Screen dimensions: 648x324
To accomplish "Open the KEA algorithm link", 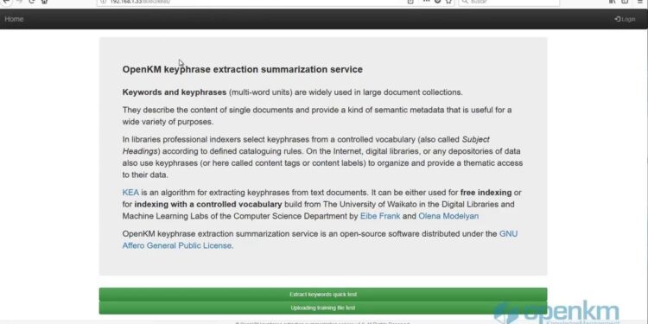I will tap(130, 193).
